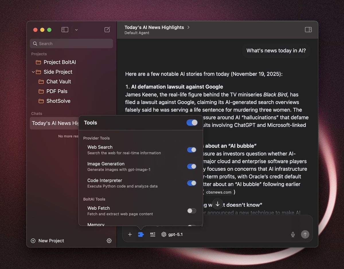Switch off the master Tools toggle
The width and height of the screenshot is (344, 269).
pos(192,123)
